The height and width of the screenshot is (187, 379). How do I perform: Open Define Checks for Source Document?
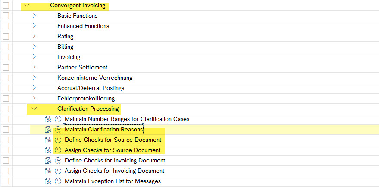pyautogui.click(x=113, y=140)
